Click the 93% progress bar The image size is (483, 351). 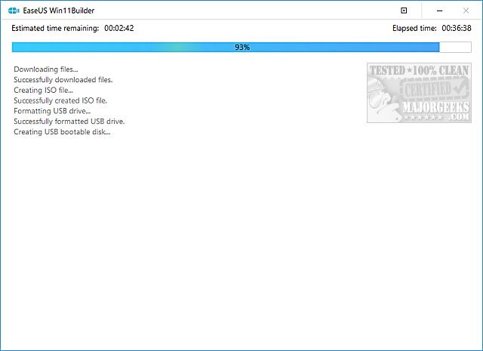[x=241, y=47]
